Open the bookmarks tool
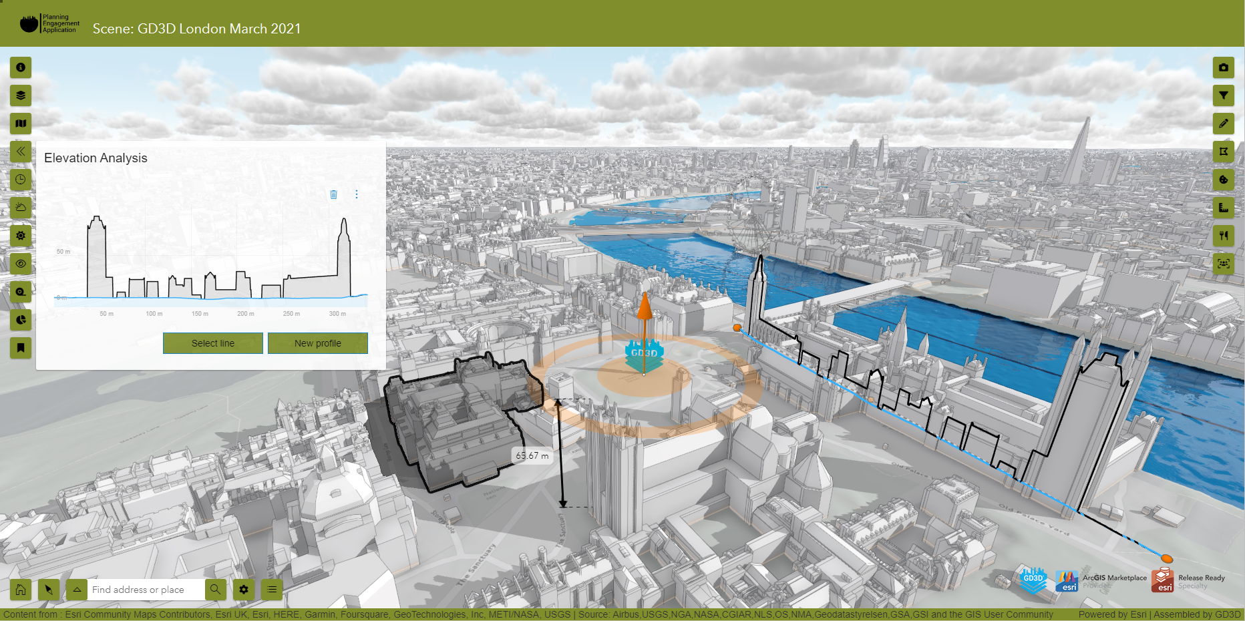 coord(21,348)
